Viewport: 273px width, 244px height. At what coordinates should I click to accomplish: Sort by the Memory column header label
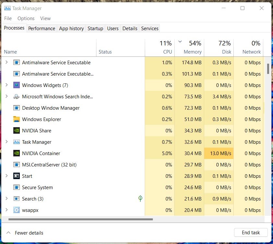click(x=192, y=52)
